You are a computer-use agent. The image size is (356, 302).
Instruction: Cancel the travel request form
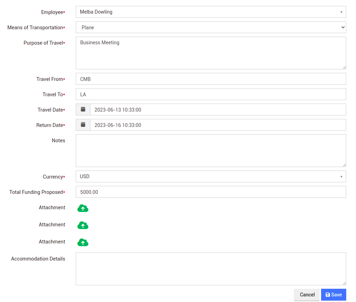(307, 295)
